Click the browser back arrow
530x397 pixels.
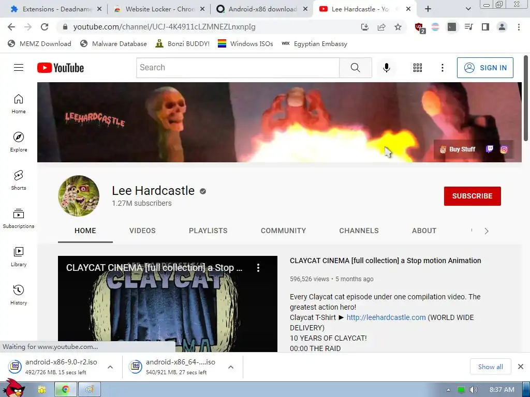(x=11, y=27)
